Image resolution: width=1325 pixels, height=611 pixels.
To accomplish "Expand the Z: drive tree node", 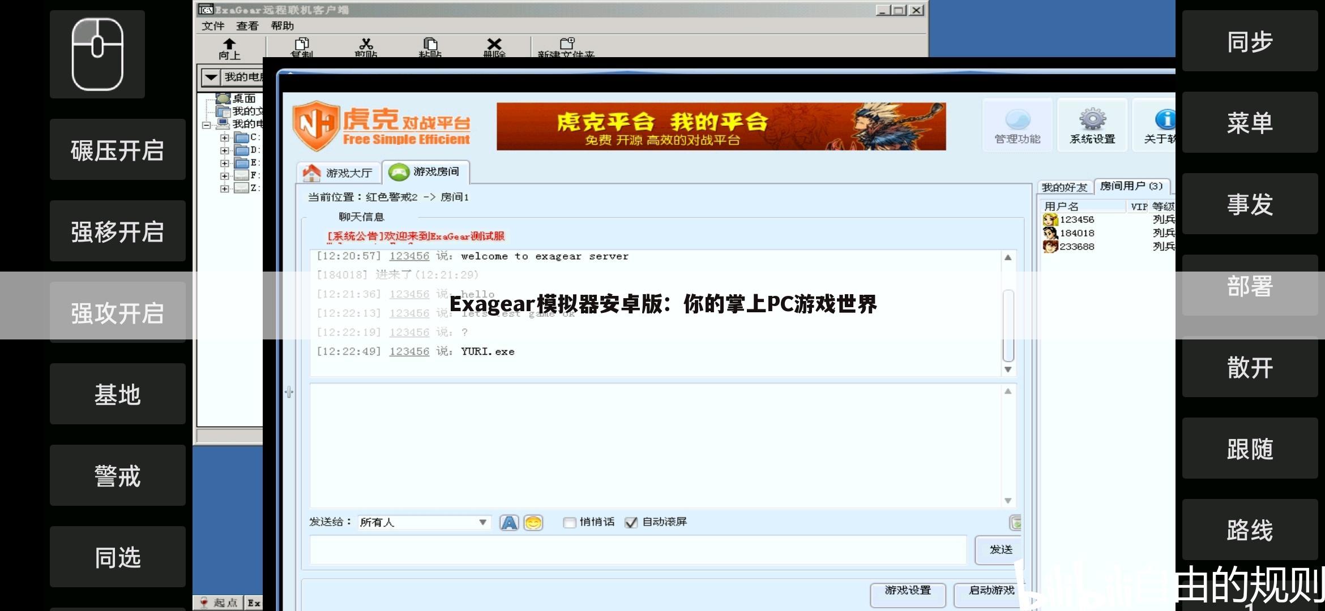I will (x=225, y=188).
